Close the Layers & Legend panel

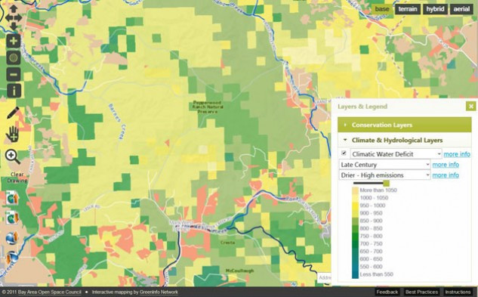[x=470, y=107]
